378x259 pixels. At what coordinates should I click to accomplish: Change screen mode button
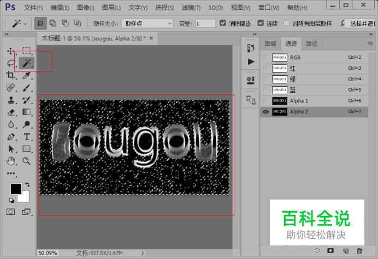26,212
